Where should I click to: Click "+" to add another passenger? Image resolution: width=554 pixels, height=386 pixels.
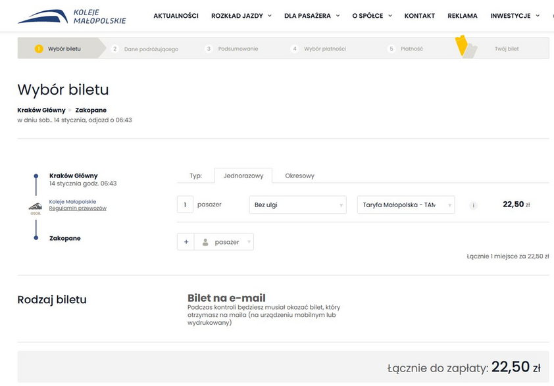tap(185, 241)
